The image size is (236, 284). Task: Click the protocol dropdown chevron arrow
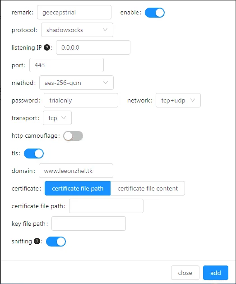(105, 30)
